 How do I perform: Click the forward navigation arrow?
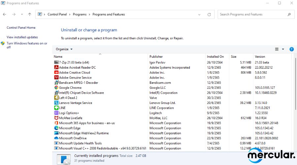[x=14, y=15]
